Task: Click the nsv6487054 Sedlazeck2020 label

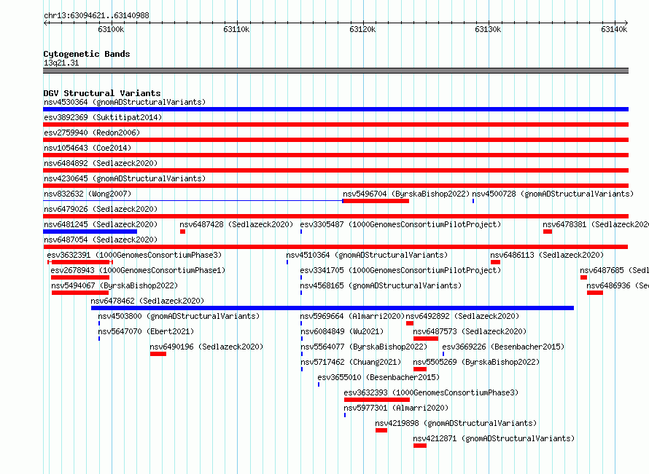Action: (101, 240)
